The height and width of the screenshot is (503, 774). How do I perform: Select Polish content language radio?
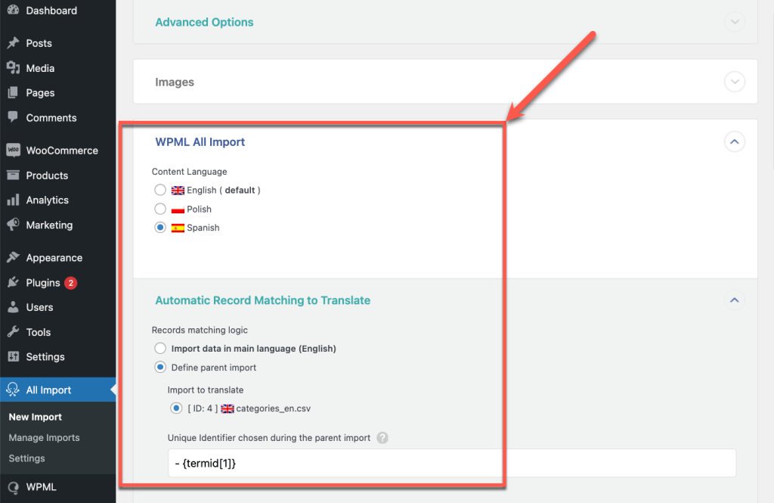click(x=160, y=209)
